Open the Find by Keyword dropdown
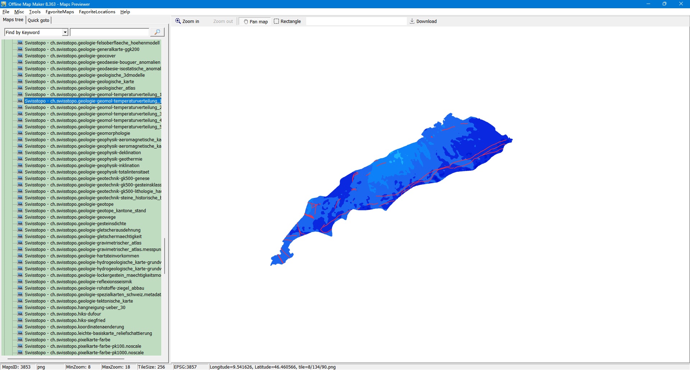This screenshot has height=370, width=690. [65, 32]
